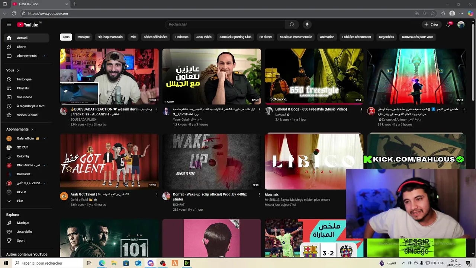Open Sport under Explorer
The height and width of the screenshot is (268, 476).
coord(26,241)
